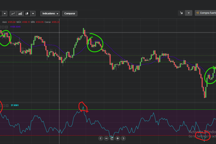Open settings gear for the 37.6501 oscillator
The height and width of the screenshot is (144, 216).
coord(4,105)
